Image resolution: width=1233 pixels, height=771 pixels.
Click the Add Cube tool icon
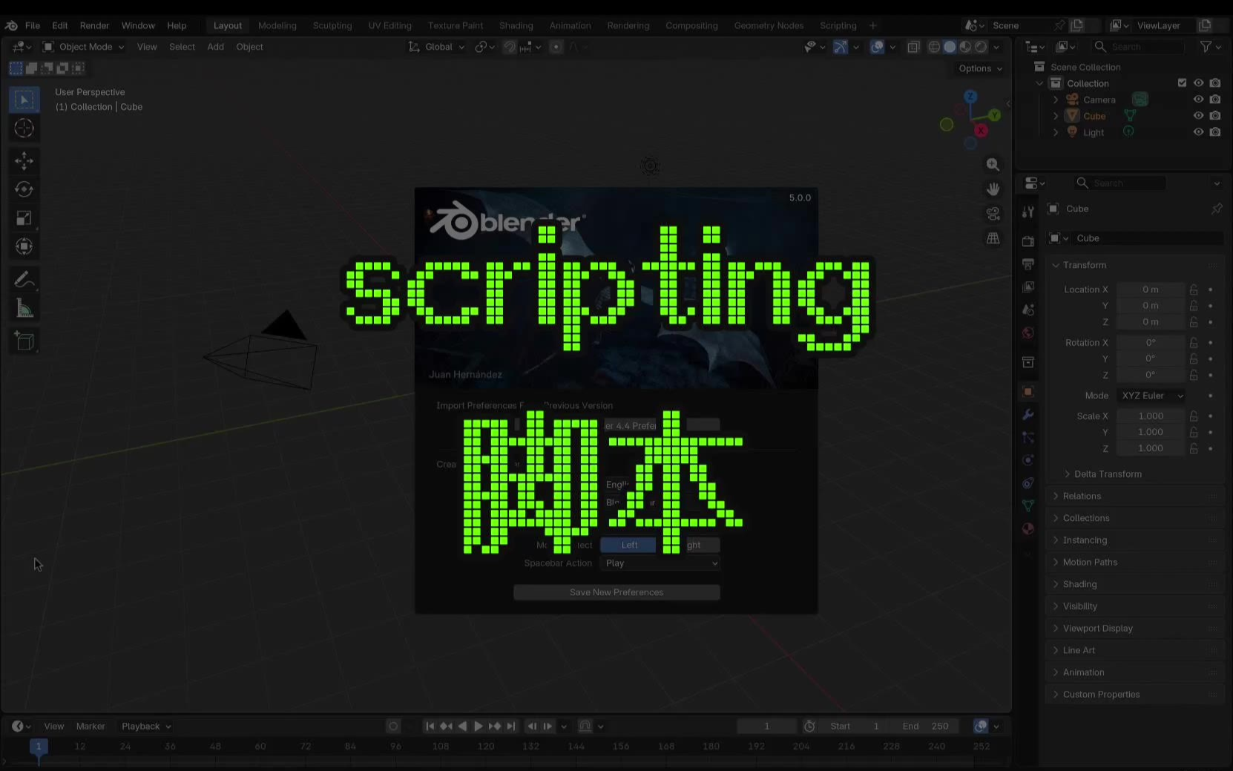pos(24,341)
